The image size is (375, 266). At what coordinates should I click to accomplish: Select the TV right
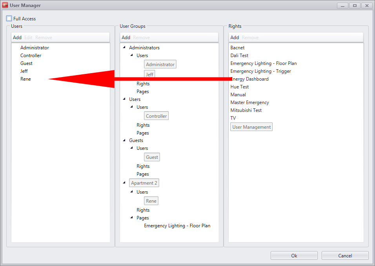[x=233, y=118]
